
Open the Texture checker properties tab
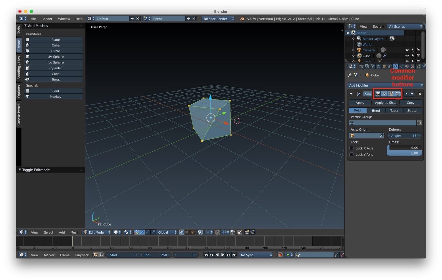click(413, 66)
